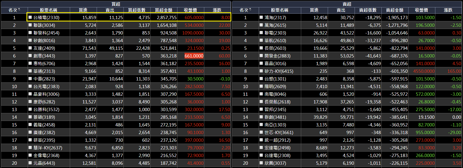This screenshot has height=168, width=463.
Task: Select the 聯發科(2454) checkbox
Action: coord(30,33)
